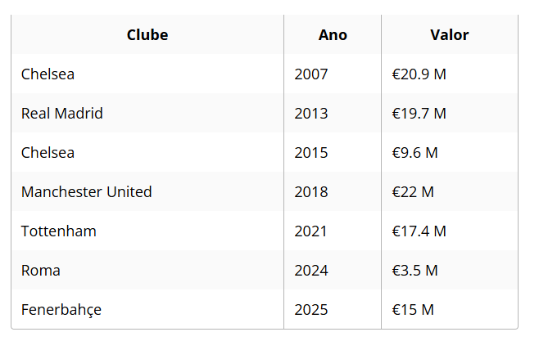Click the Ano column header
The height and width of the screenshot is (341, 539).
[333, 35]
